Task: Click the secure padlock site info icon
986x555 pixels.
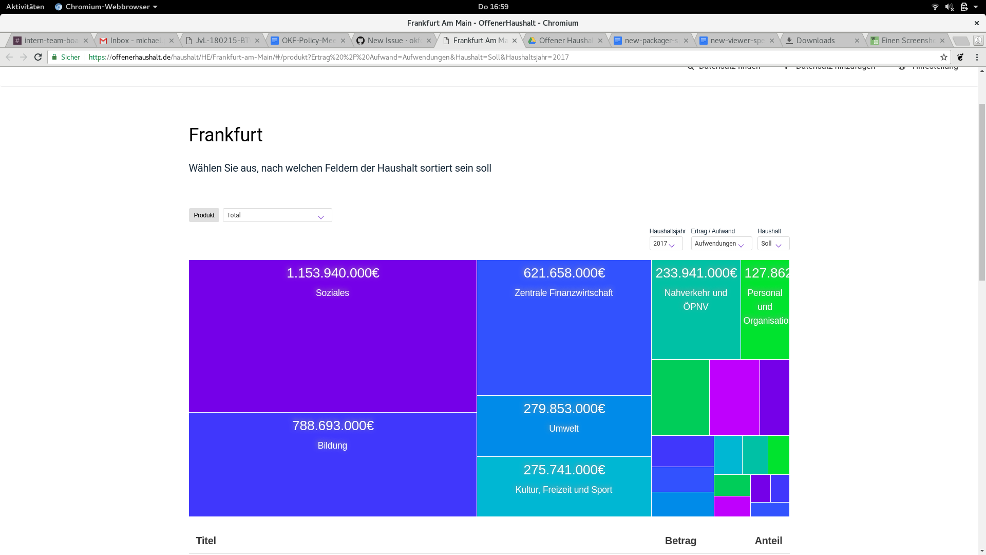Action: tap(55, 57)
